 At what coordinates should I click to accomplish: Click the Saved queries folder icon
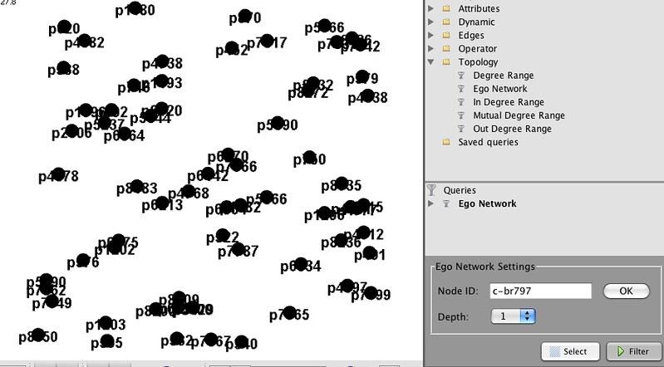tap(446, 142)
